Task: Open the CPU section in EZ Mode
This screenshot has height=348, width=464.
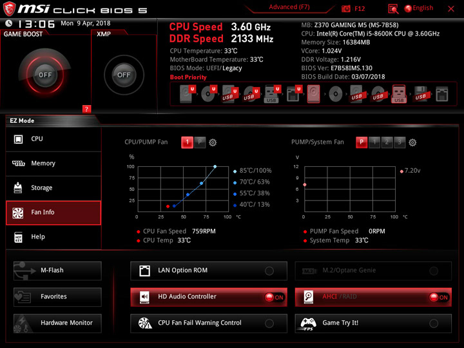Action: pyautogui.click(x=53, y=139)
